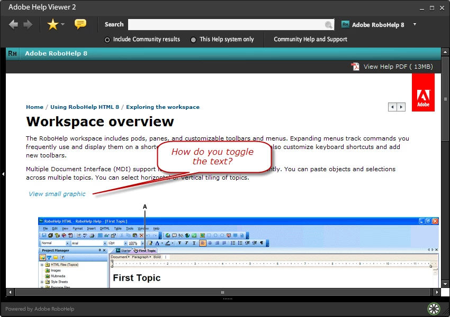450x317 pixels.
Task: Click the pin icon of Project Manager pod
Action: 100,250
